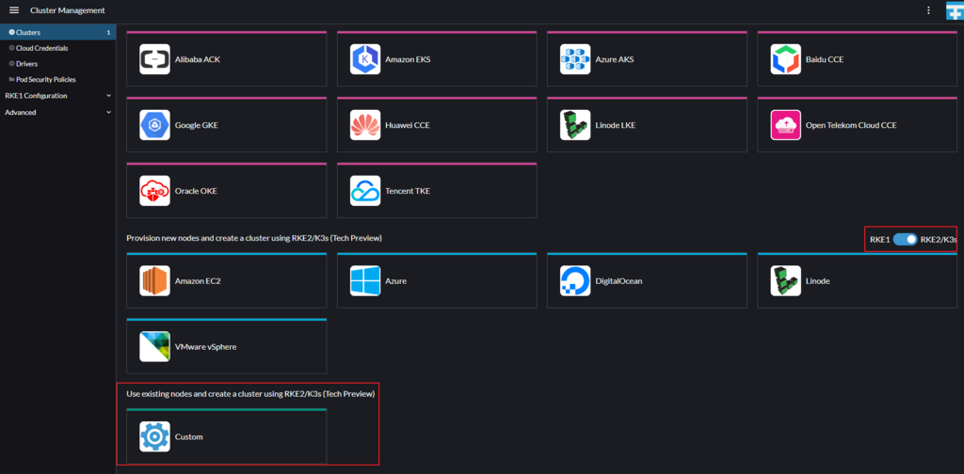Image resolution: width=964 pixels, height=474 pixels.
Task: Click the Oracle OKE icon
Action: pos(155,191)
